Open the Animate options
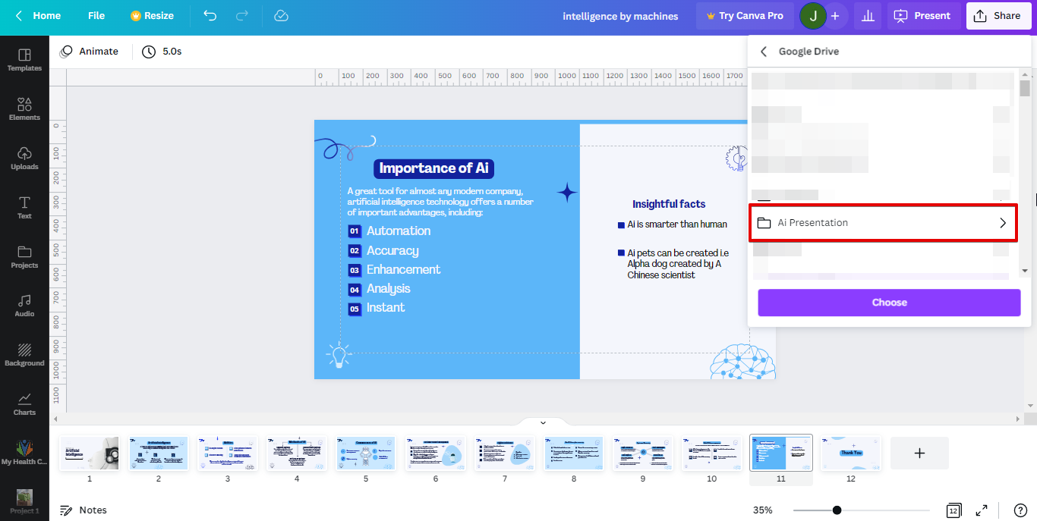This screenshot has height=521, width=1037. coord(89,52)
